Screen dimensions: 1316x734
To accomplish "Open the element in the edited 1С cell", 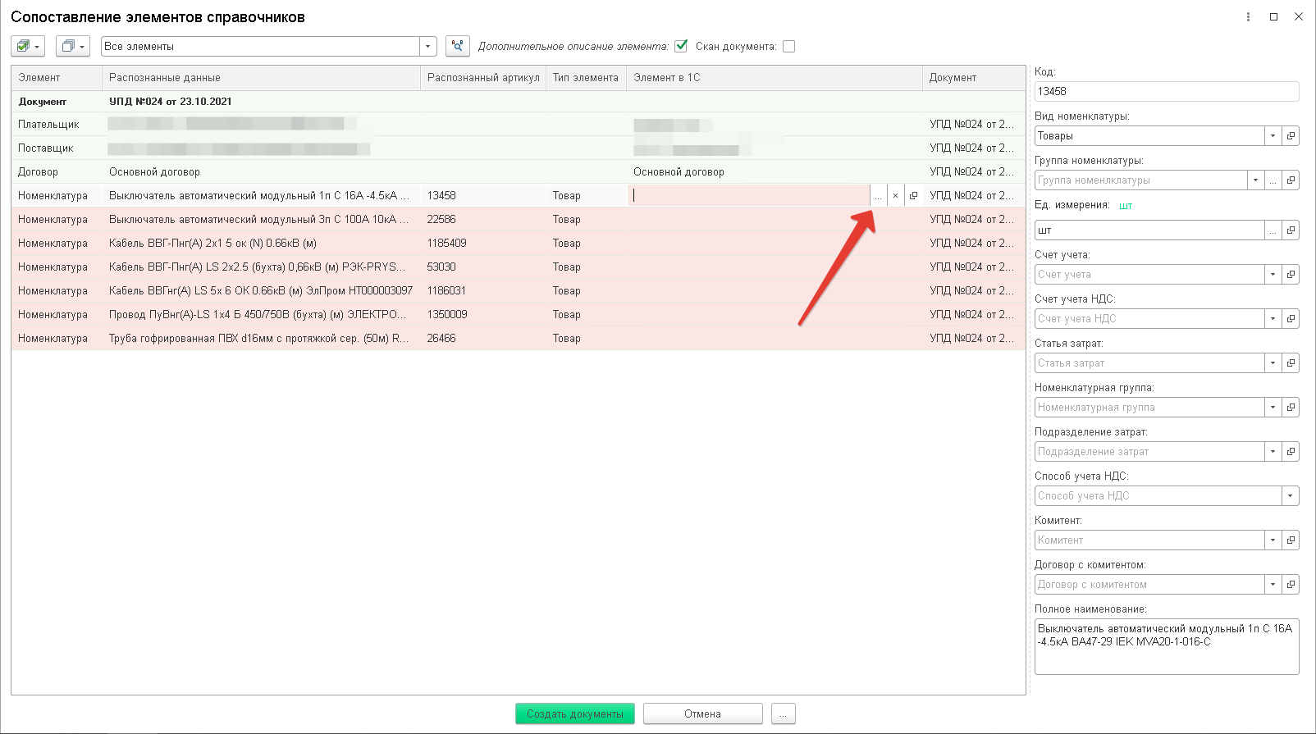I will [x=913, y=196].
